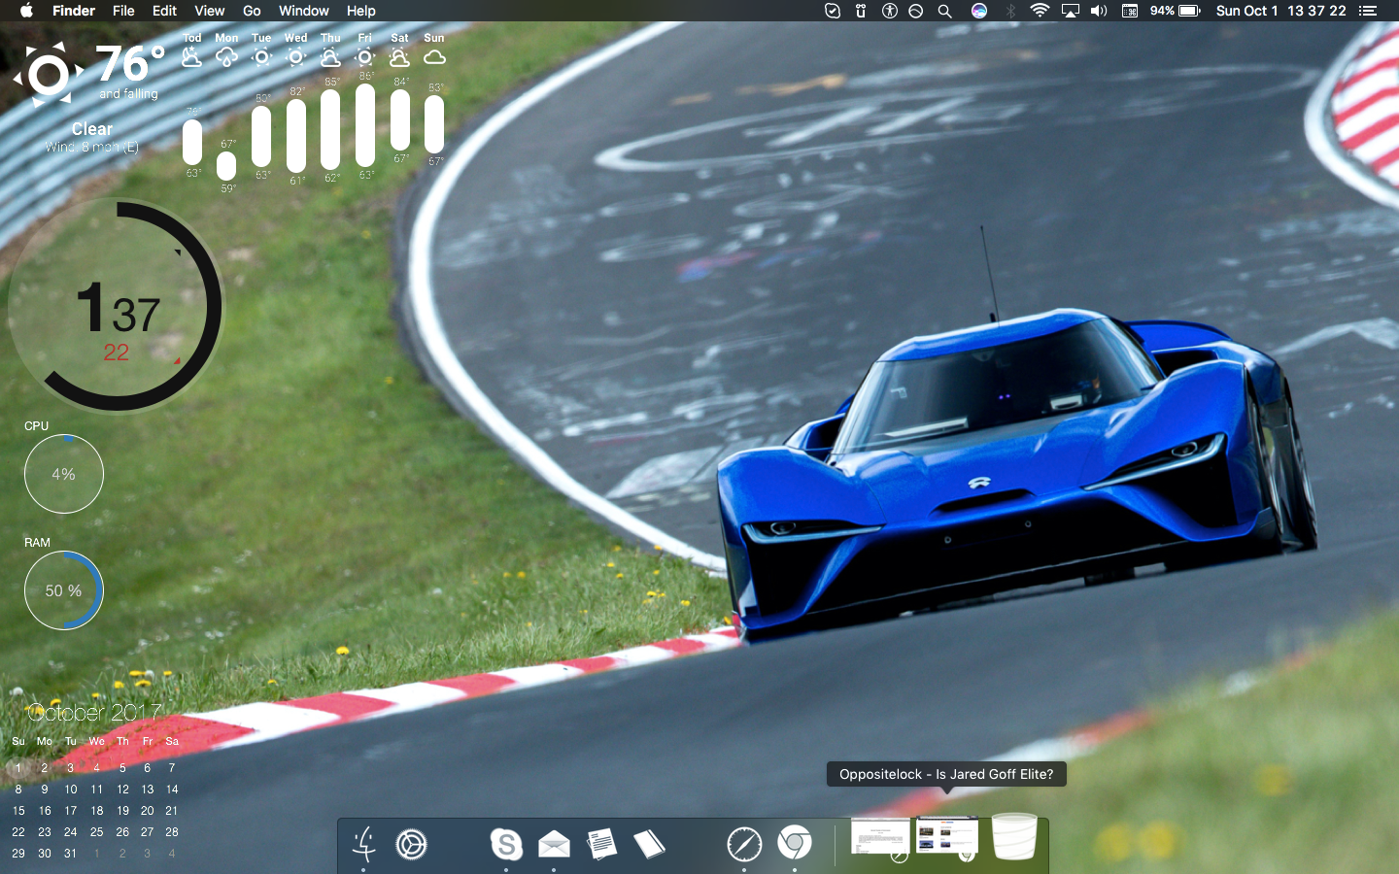This screenshot has width=1399, height=874.
Task: Restore the minimized Safari window in Dock
Action: (880, 838)
